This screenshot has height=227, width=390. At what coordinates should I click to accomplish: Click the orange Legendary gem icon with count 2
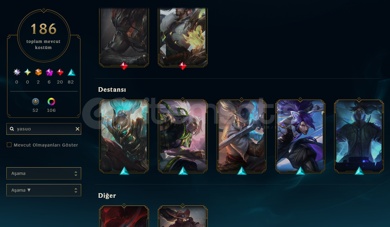coord(38,72)
